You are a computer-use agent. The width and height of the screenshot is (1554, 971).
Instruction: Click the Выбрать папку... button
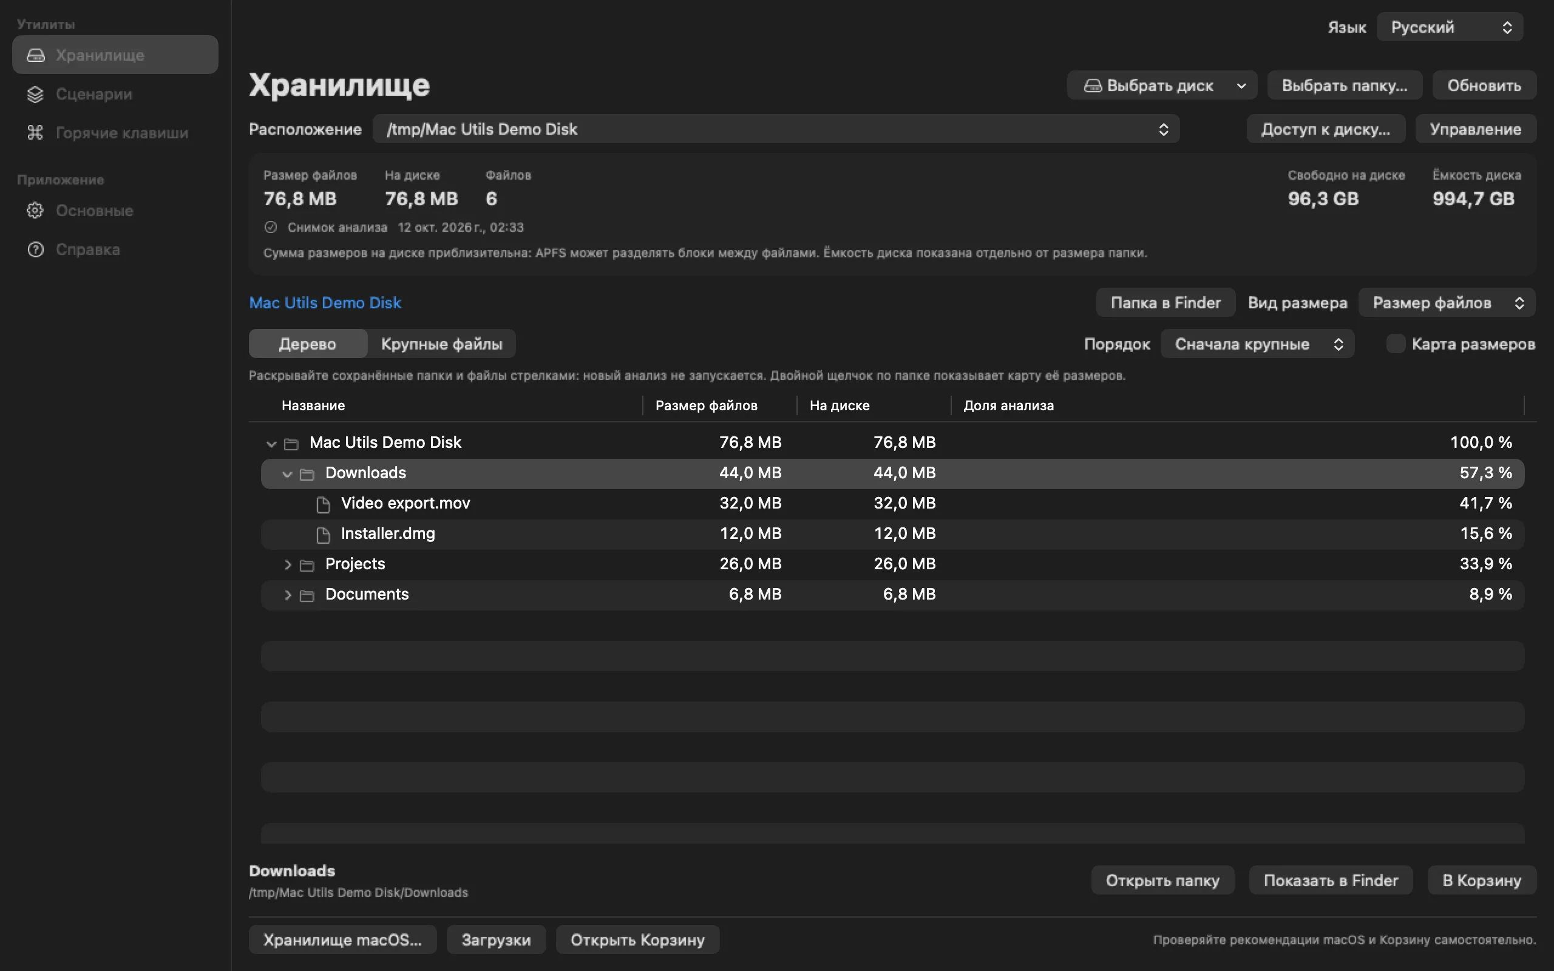(x=1344, y=86)
